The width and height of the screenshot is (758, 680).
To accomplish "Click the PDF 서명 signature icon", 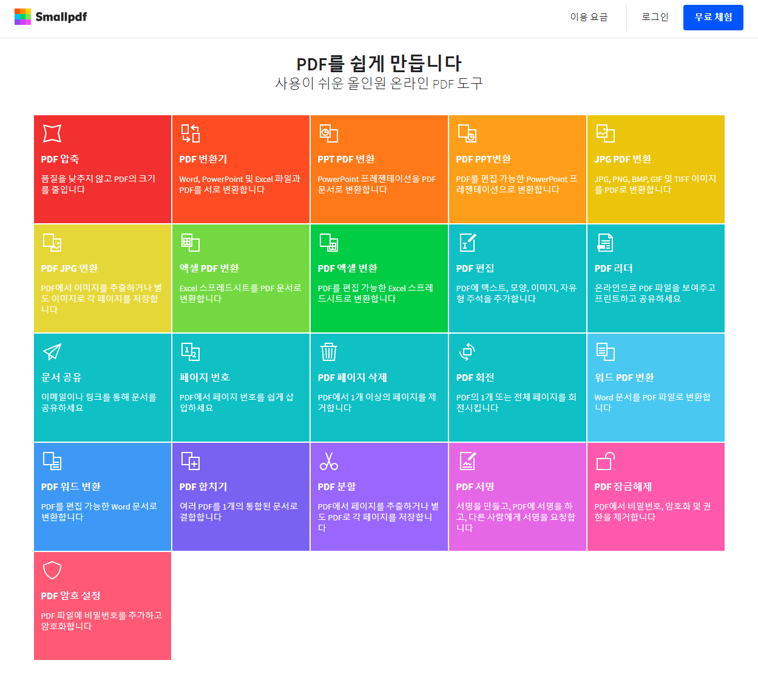I will (467, 461).
